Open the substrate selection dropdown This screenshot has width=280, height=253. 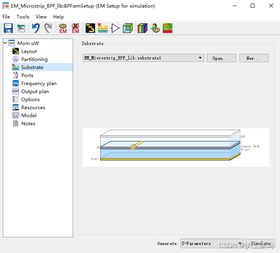pos(143,58)
